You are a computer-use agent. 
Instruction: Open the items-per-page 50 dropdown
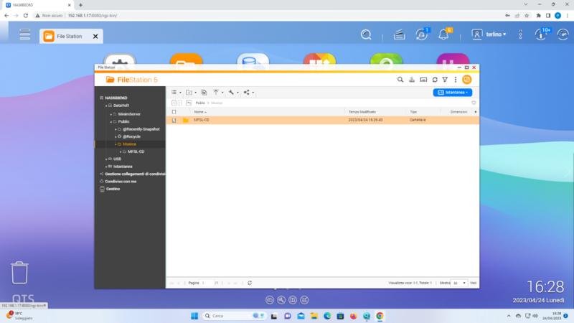click(459, 283)
